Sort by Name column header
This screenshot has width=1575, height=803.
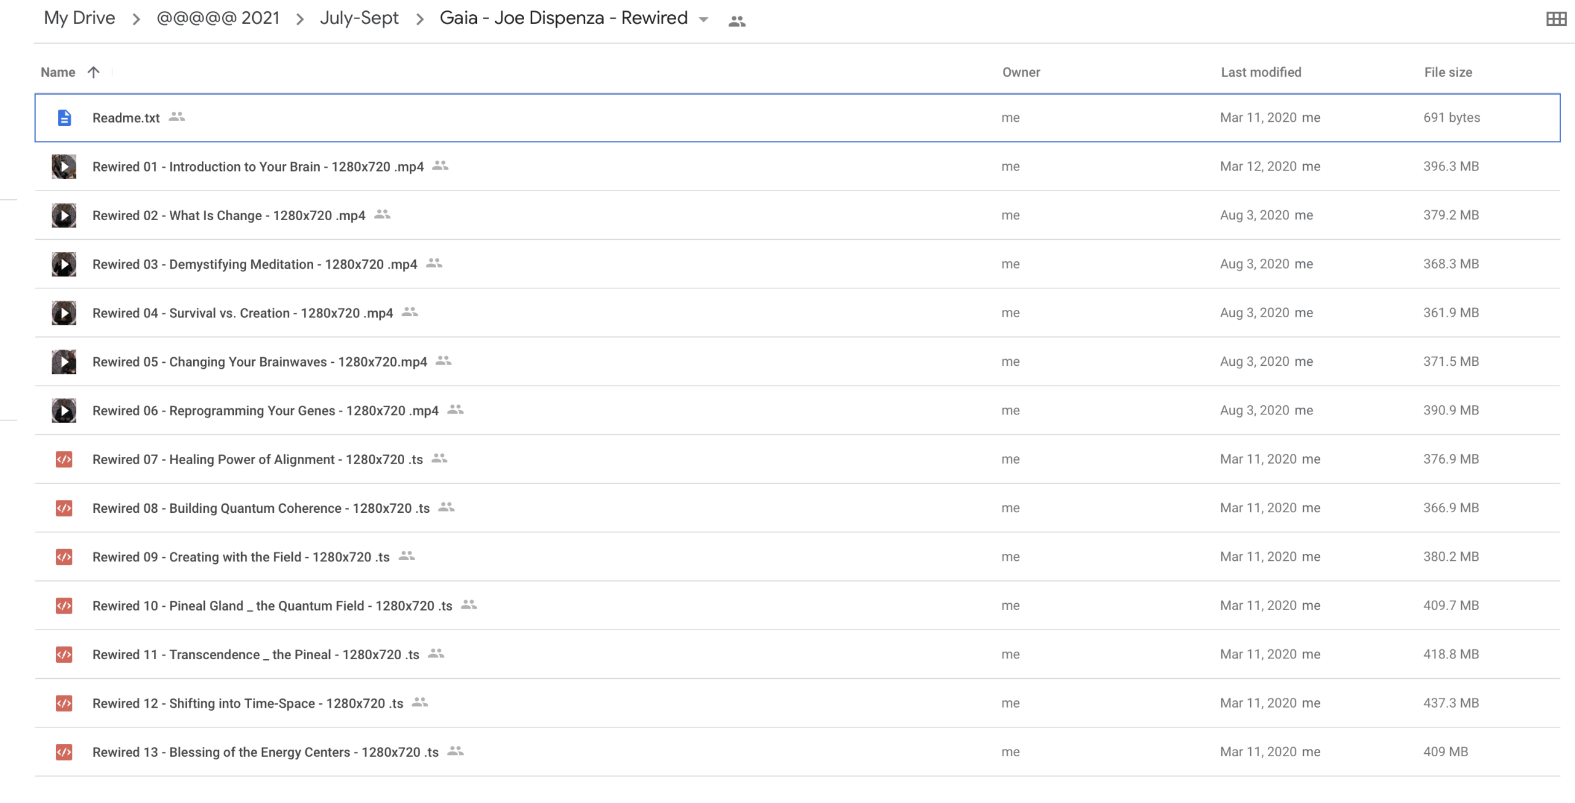pyautogui.click(x=58, y=73)
